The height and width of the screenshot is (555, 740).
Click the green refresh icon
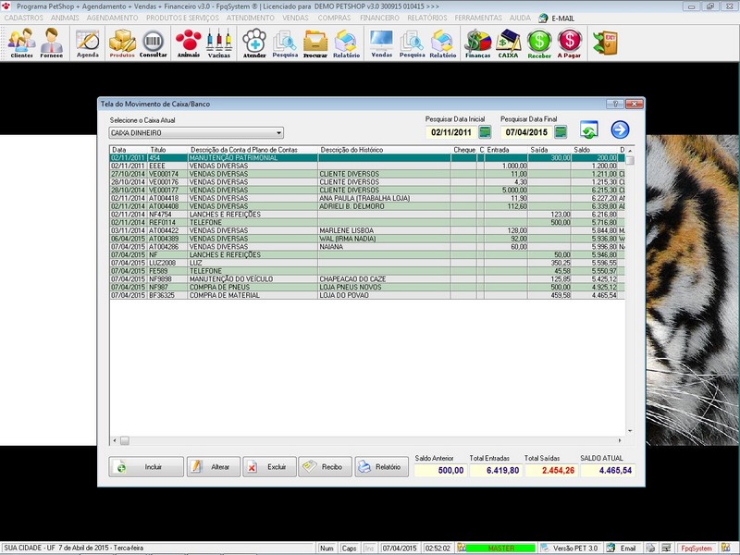pyautogui.click(x=589, y=129)
